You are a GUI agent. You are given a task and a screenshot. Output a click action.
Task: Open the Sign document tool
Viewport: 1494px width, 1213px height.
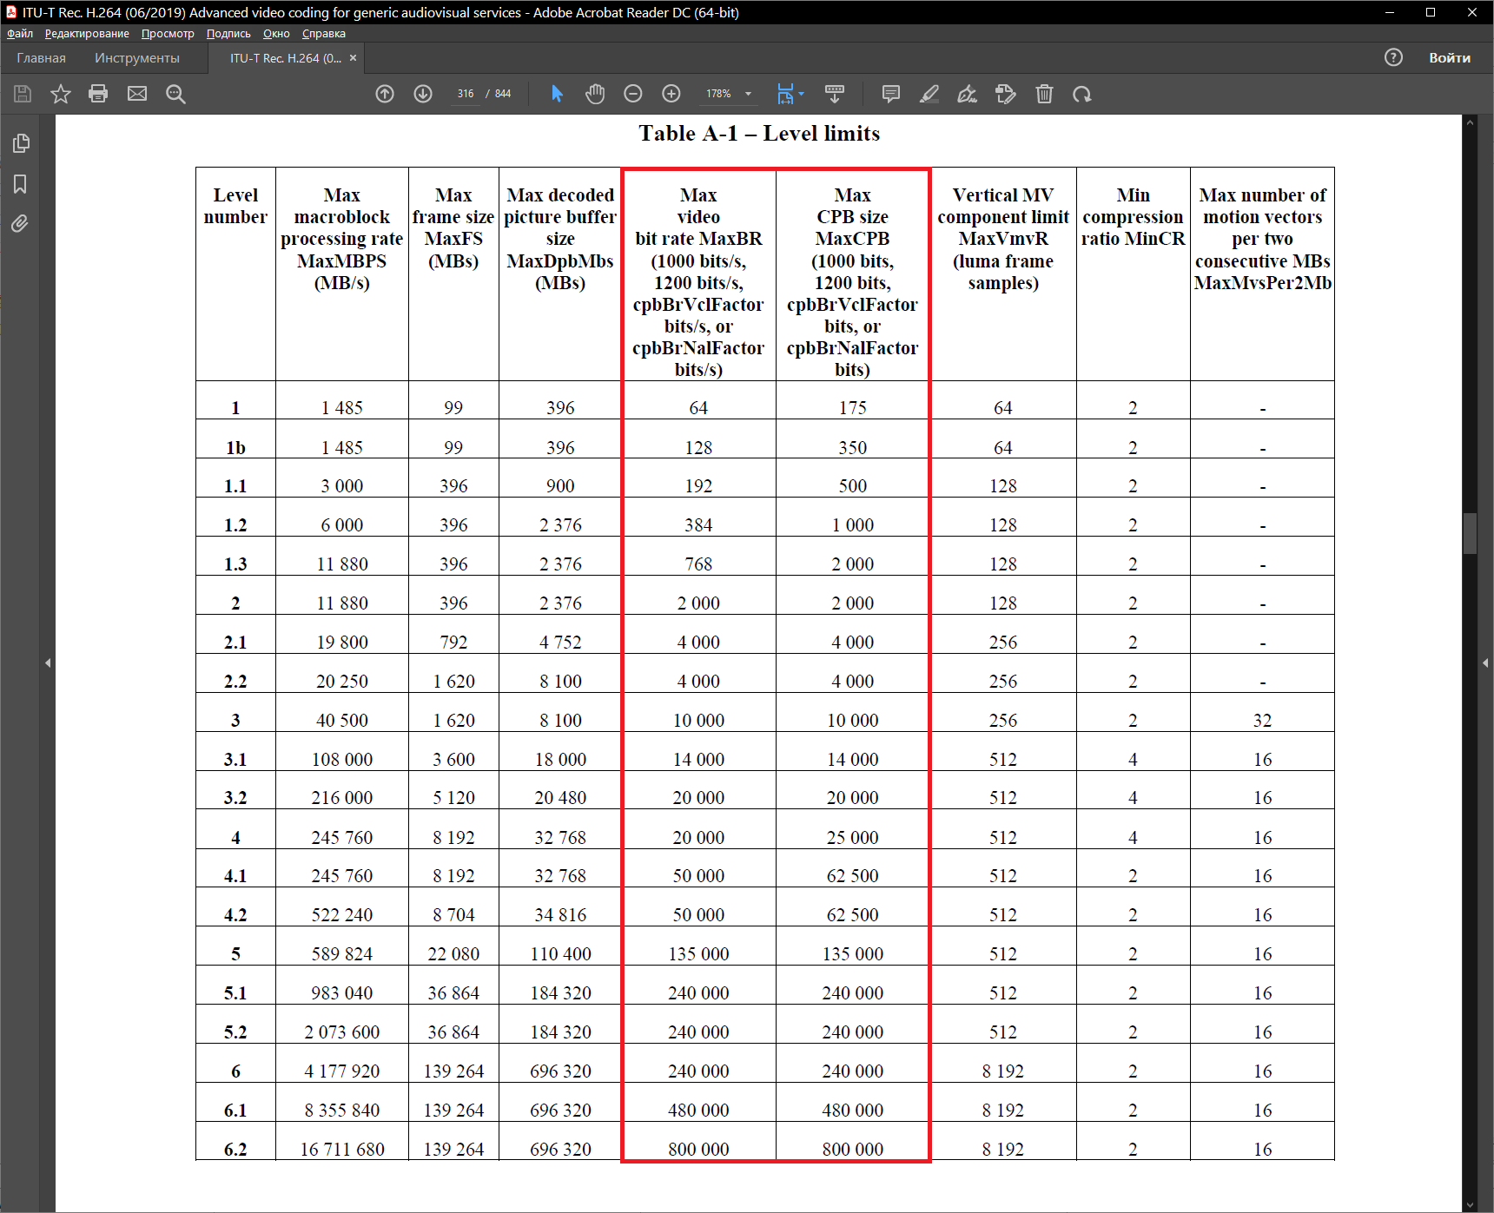(x=967, y=94)
